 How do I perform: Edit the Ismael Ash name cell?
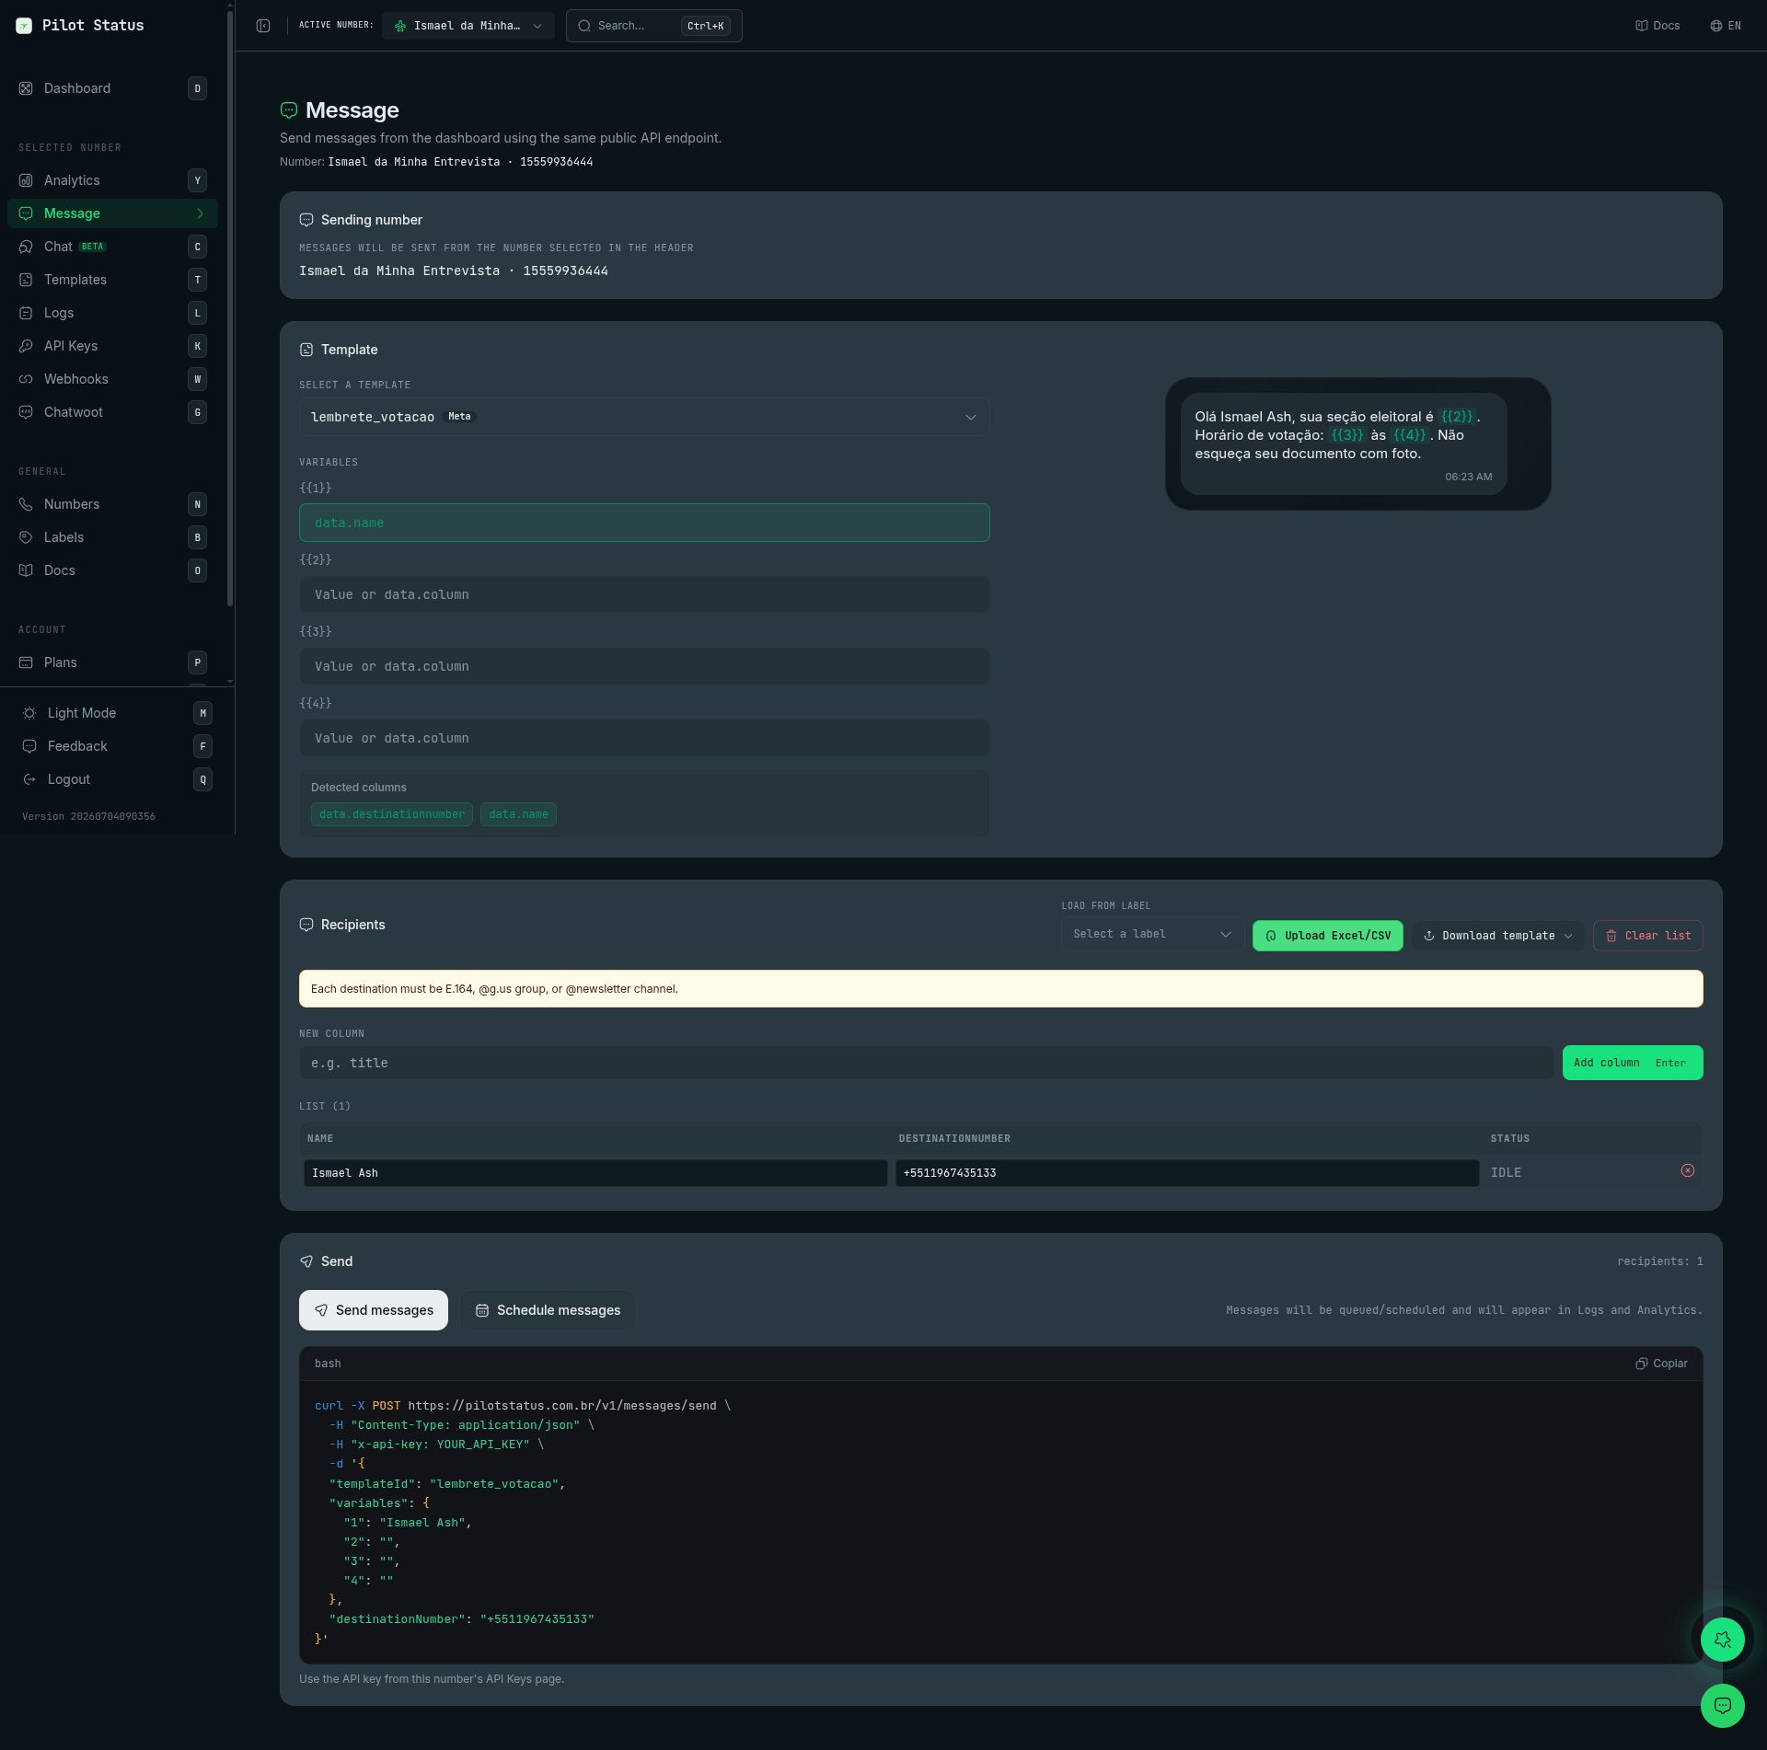point(595,1173)
